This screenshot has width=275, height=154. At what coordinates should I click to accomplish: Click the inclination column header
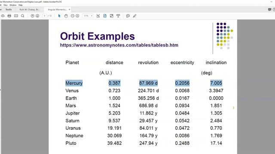tap(216, 62)
